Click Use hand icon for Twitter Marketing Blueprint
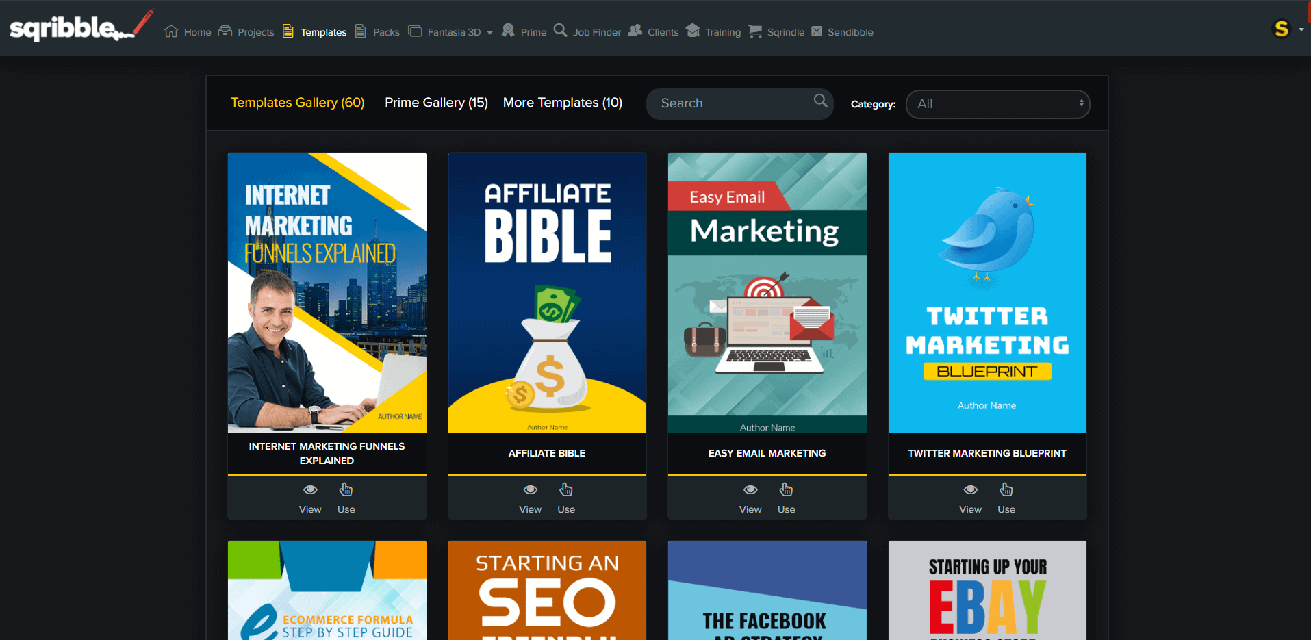Screen dimensions: 1311x640 1006,489
